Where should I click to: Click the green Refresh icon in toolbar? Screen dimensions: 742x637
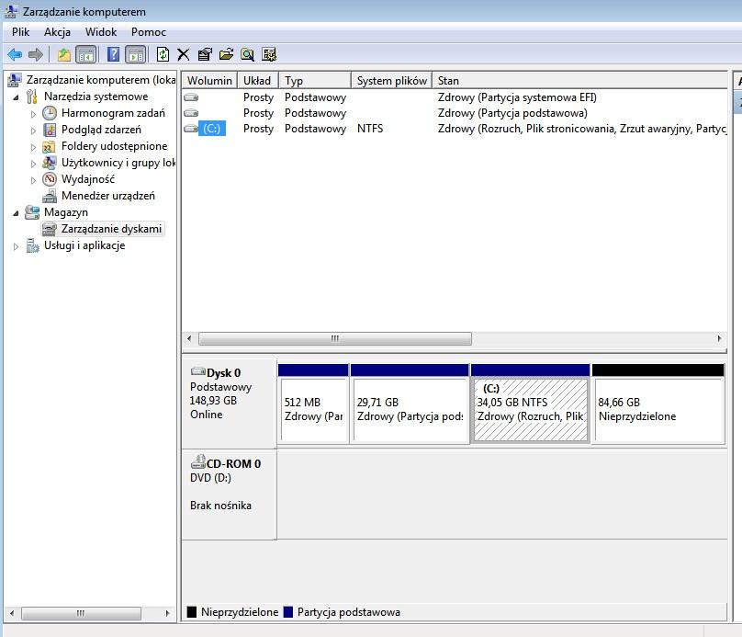(163, 54)
